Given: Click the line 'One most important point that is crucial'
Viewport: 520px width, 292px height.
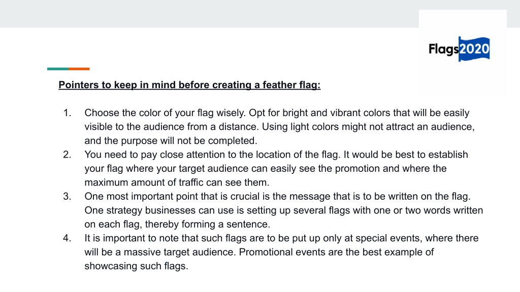Looking at the screenshot, I should pyautogui.click(x=278, y=196).
